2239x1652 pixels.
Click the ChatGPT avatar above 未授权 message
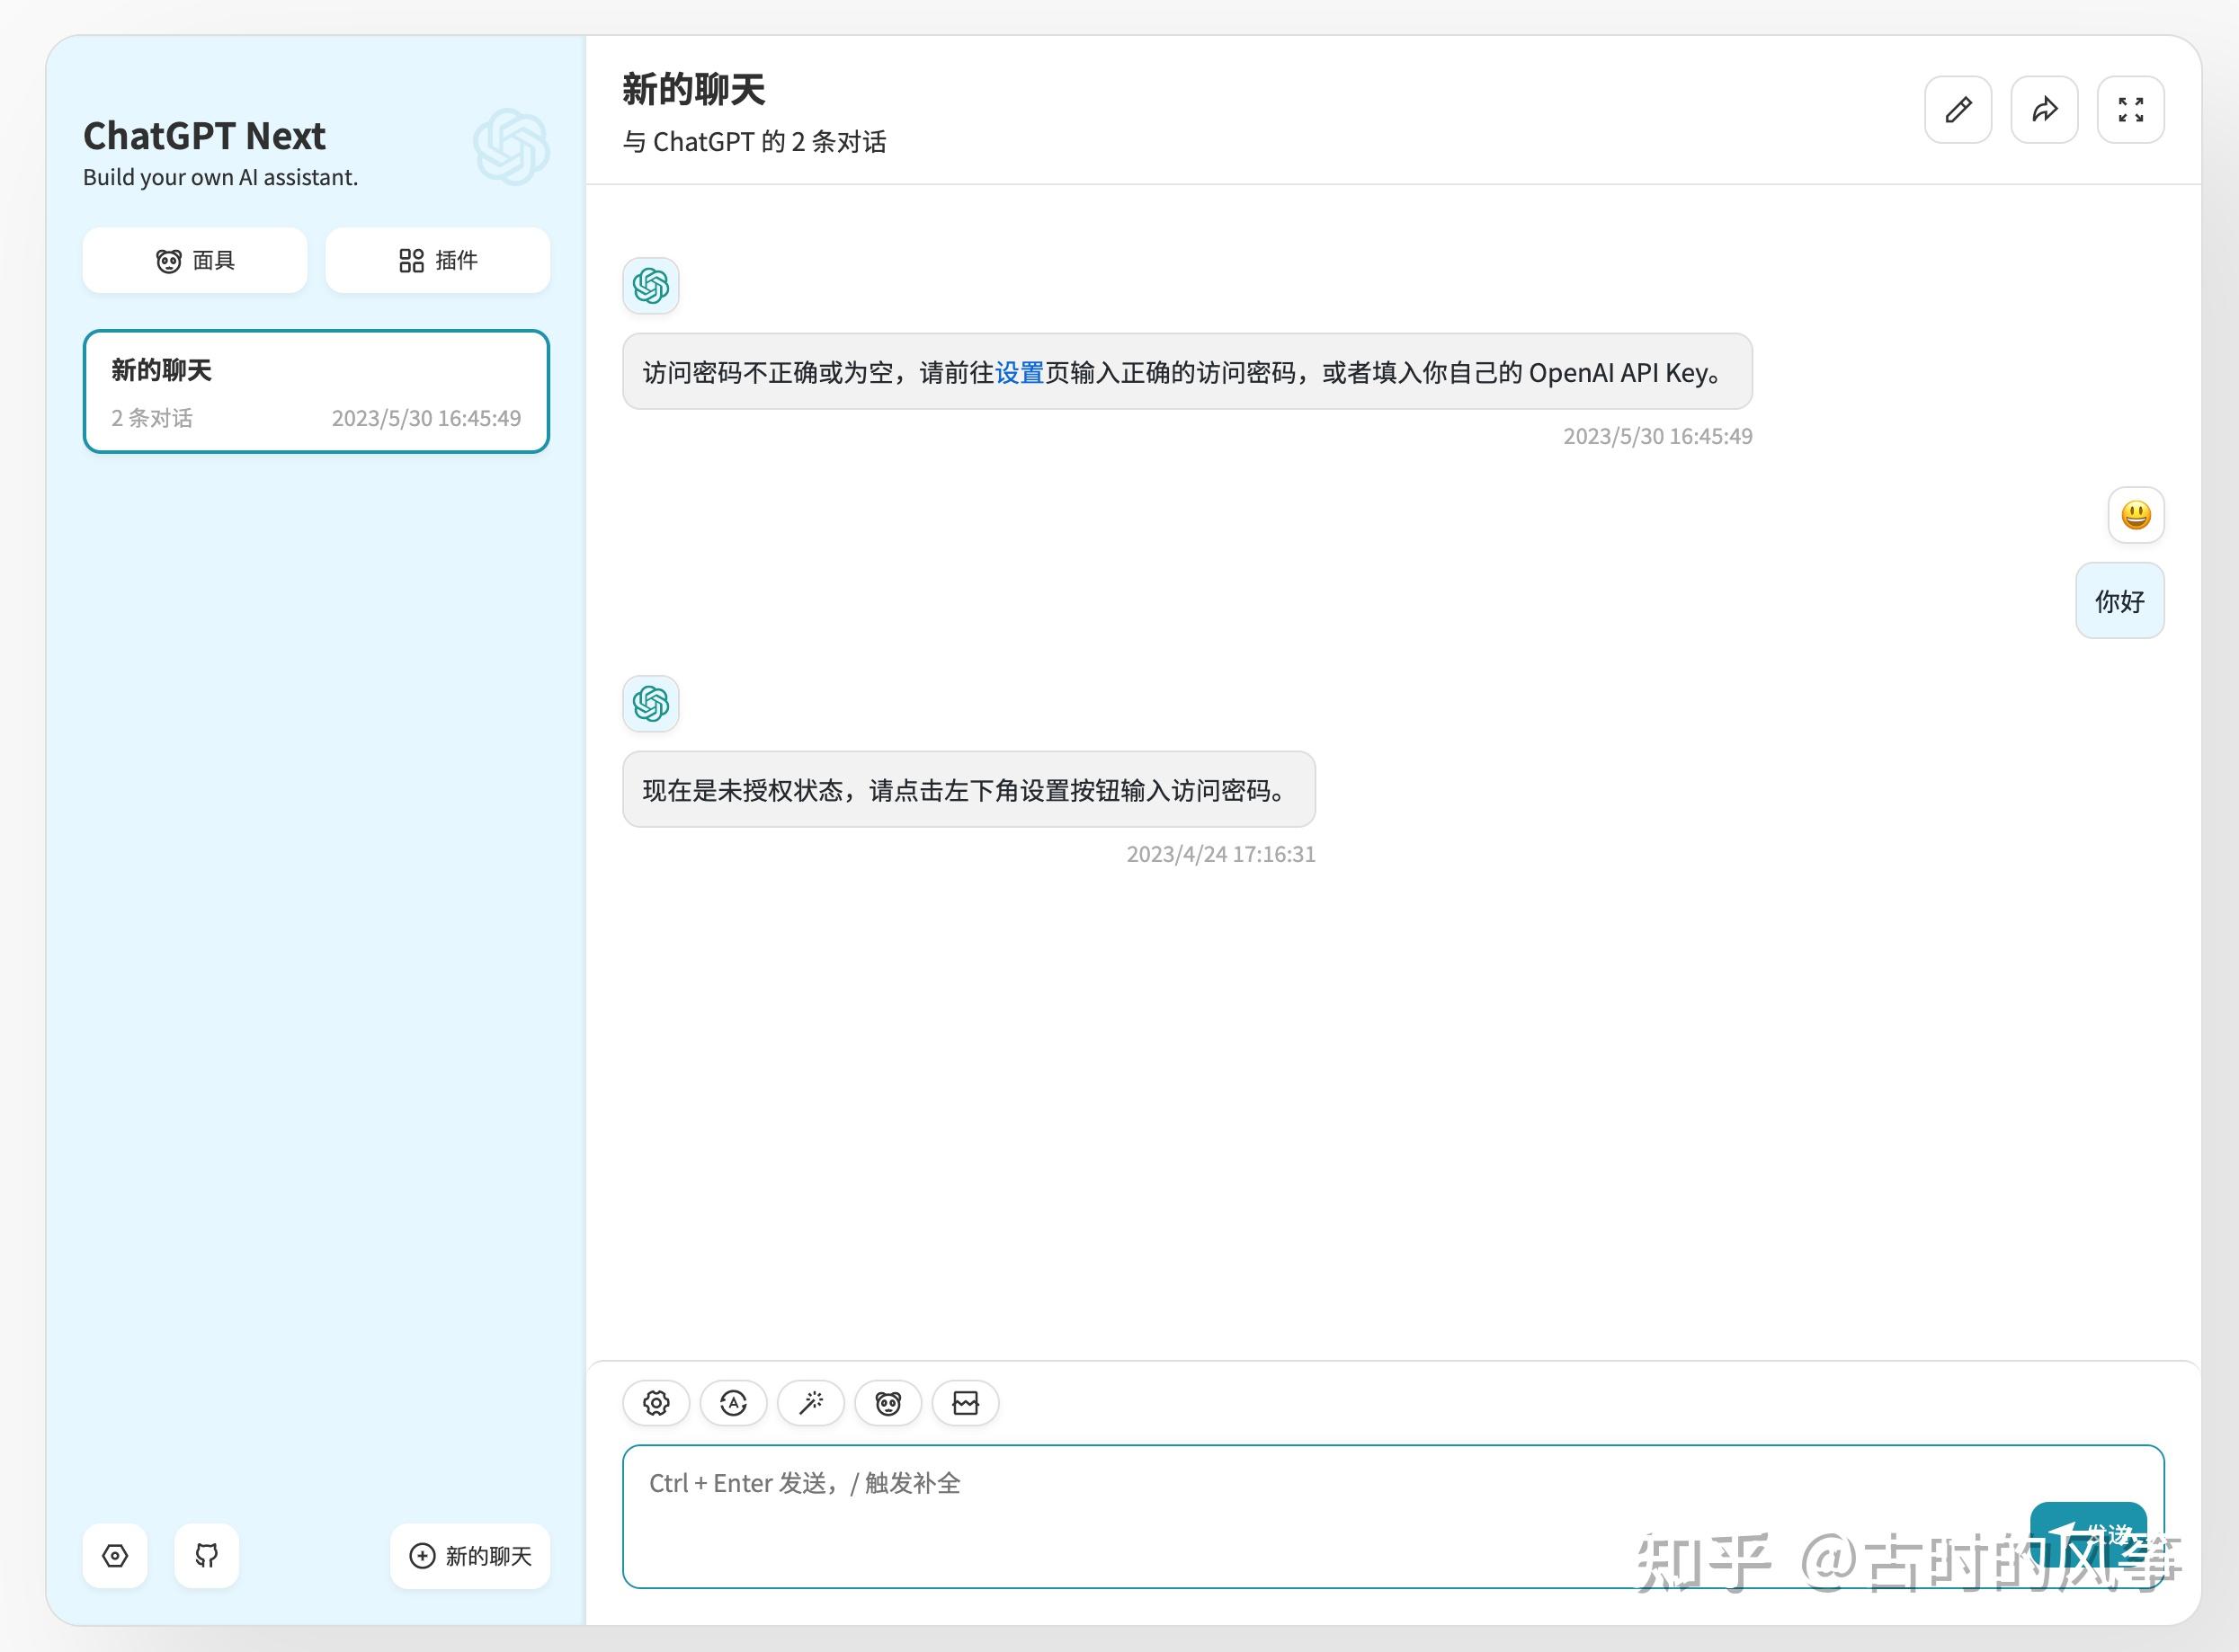[x=651, y=704]
